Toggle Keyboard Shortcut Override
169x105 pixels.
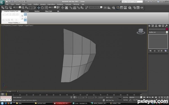(x=66, y=8)
